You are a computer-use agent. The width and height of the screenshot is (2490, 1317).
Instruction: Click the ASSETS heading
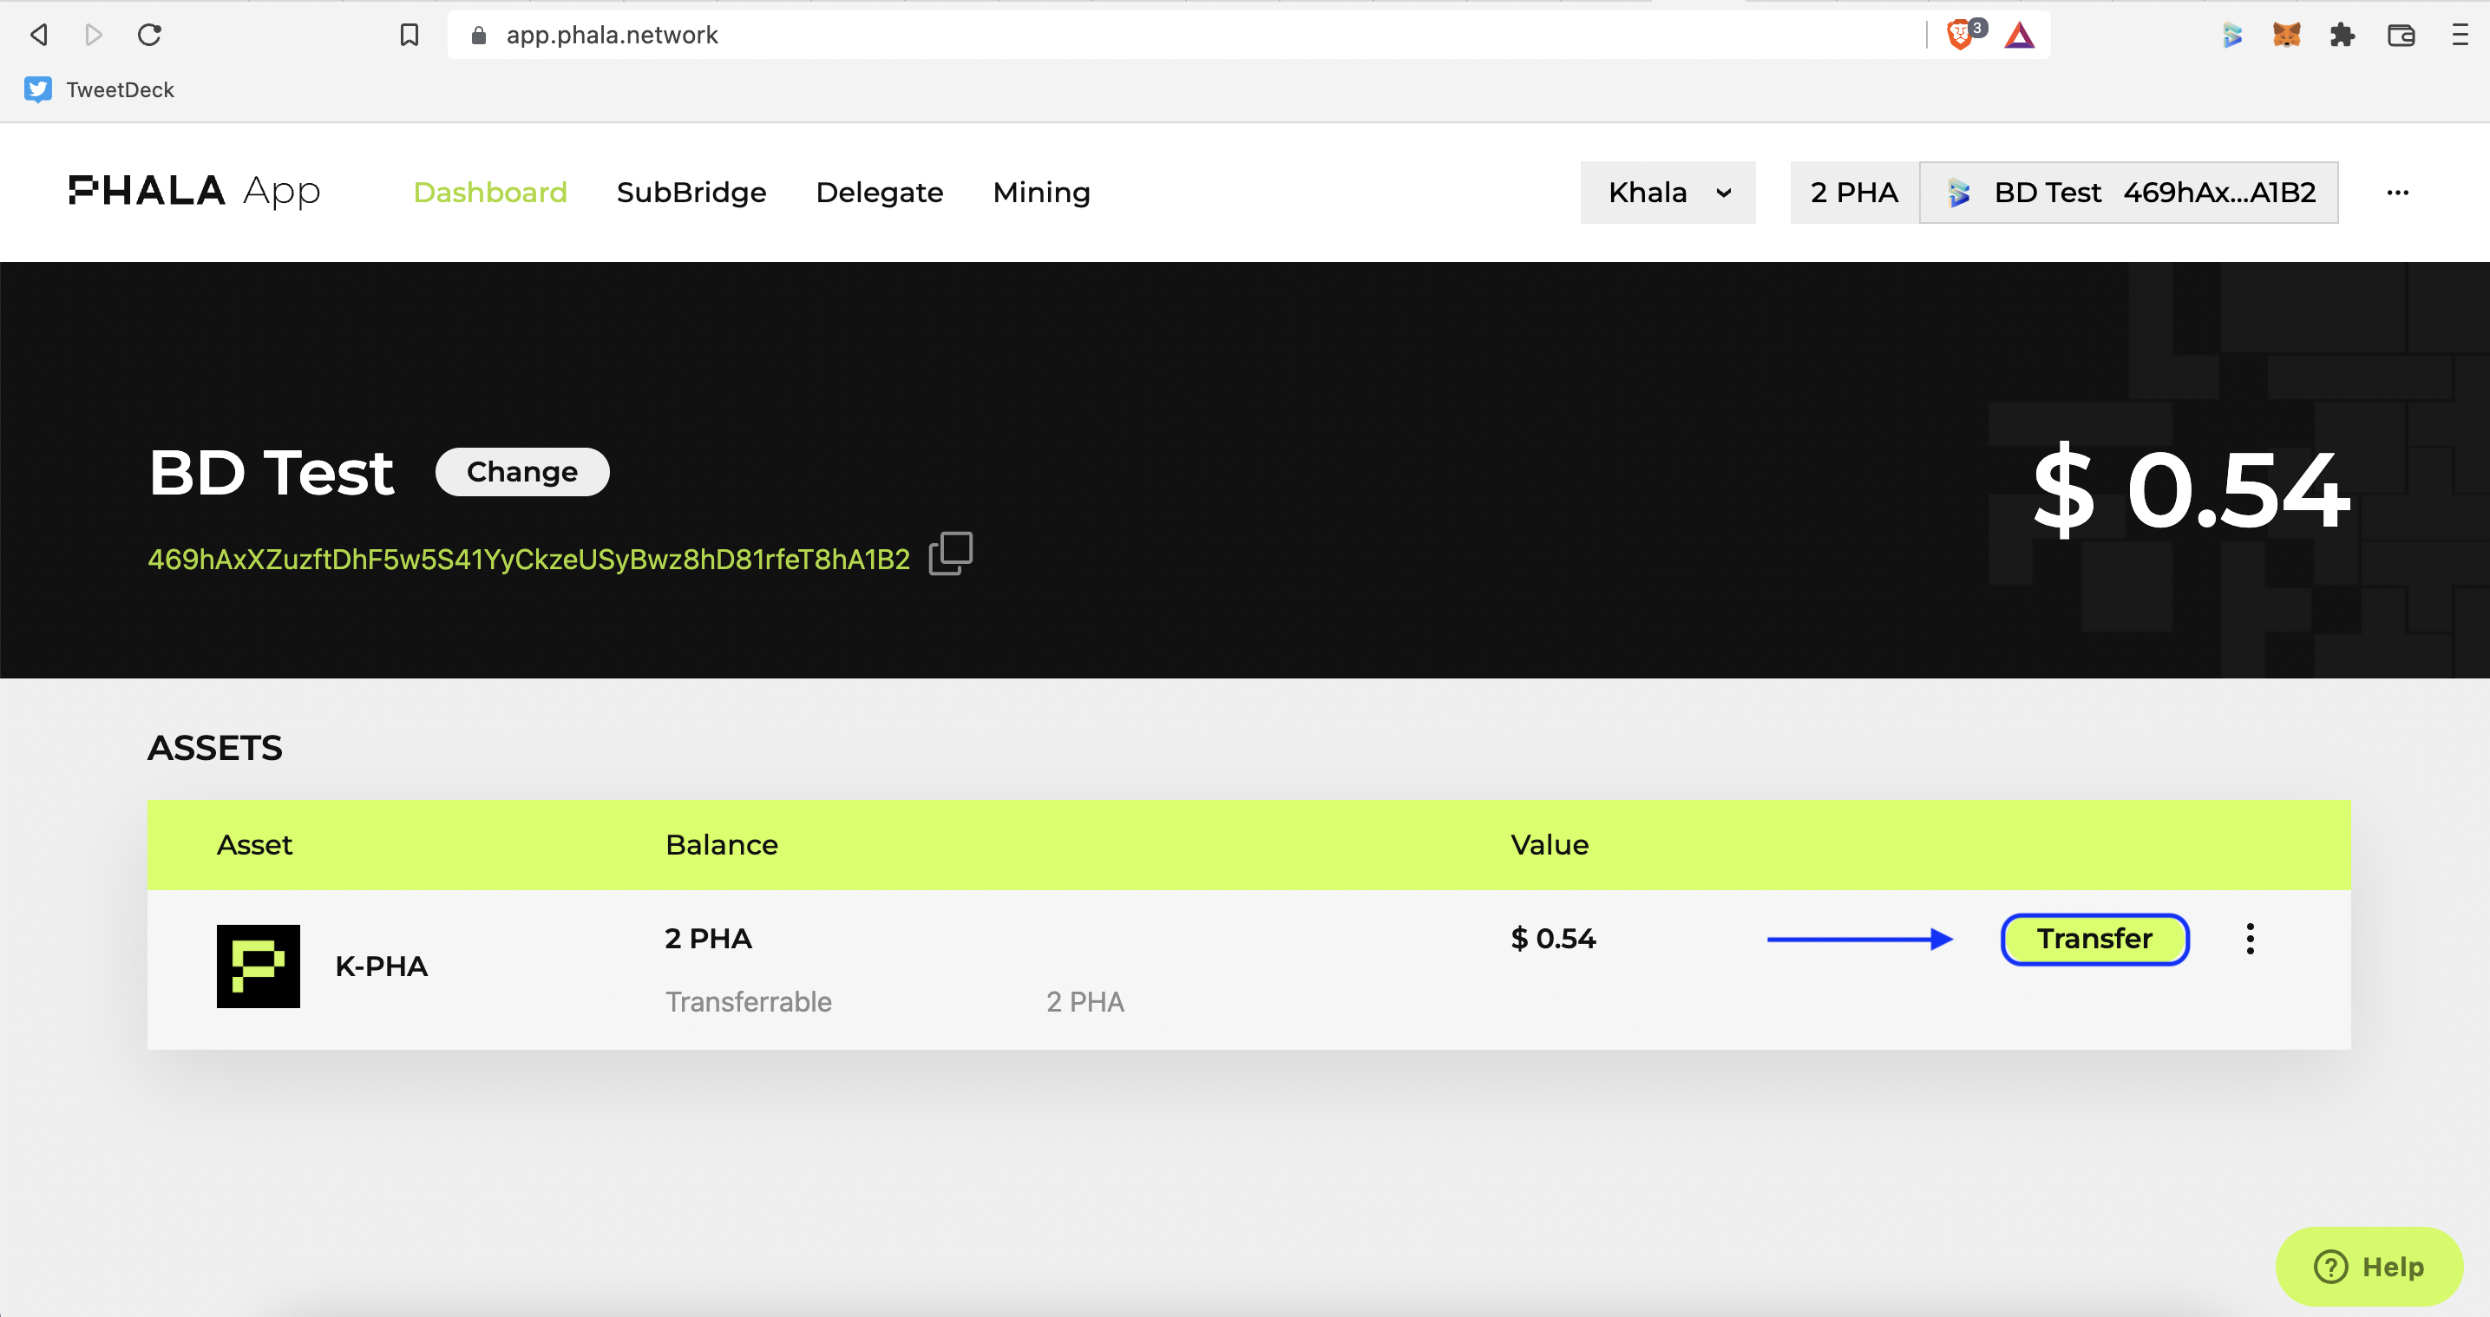pos(214,748)
